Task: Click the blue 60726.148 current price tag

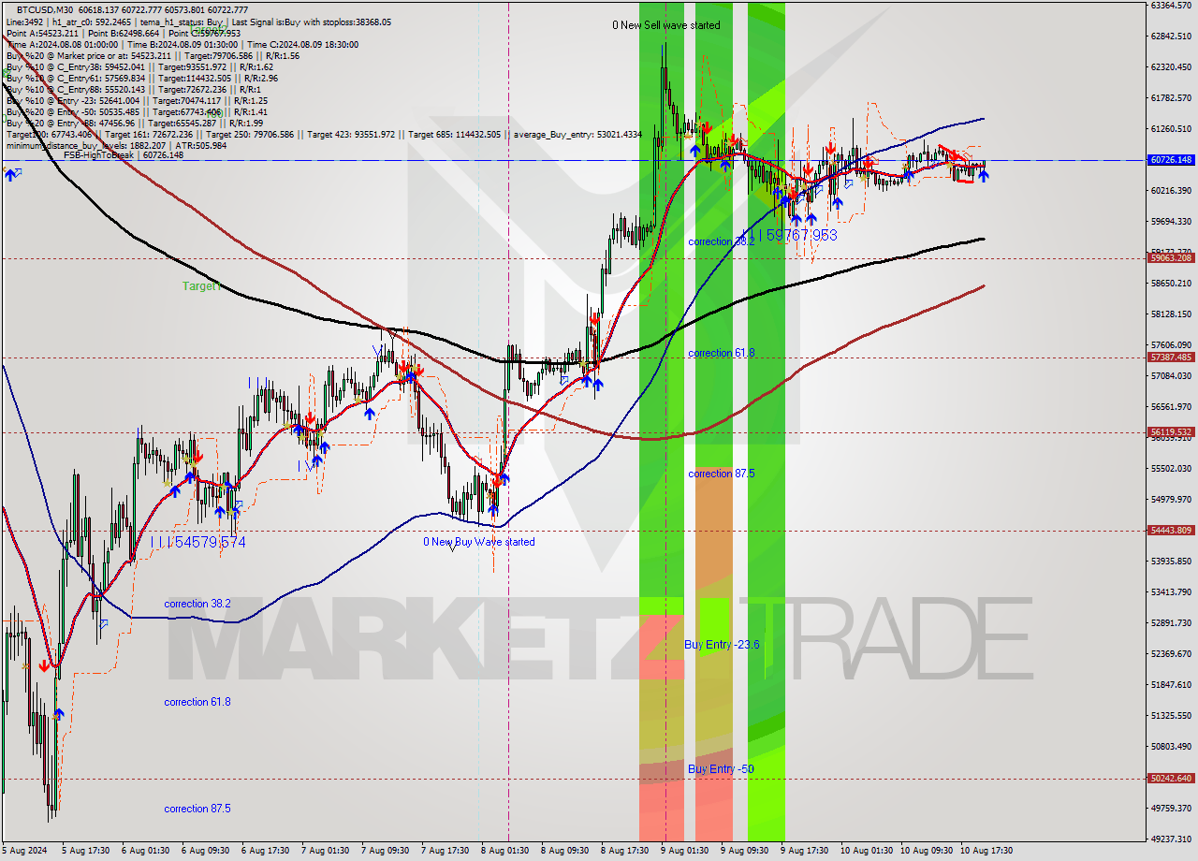Action: click(x=1171, y=160)
